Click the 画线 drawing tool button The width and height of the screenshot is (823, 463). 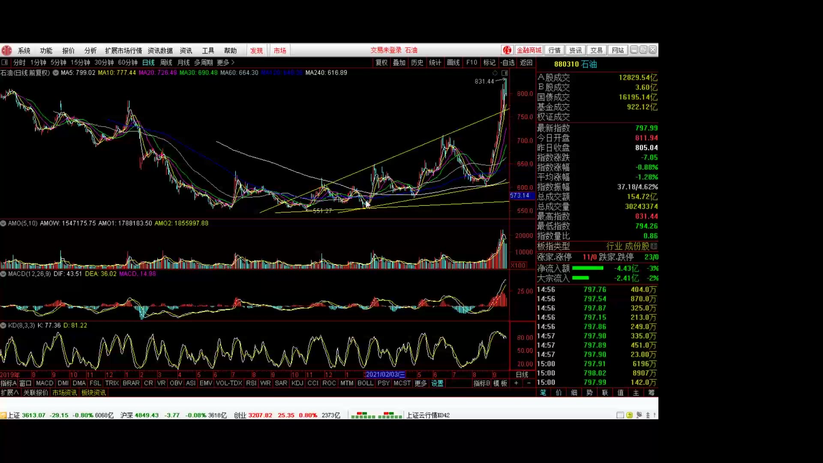[453, 63]
